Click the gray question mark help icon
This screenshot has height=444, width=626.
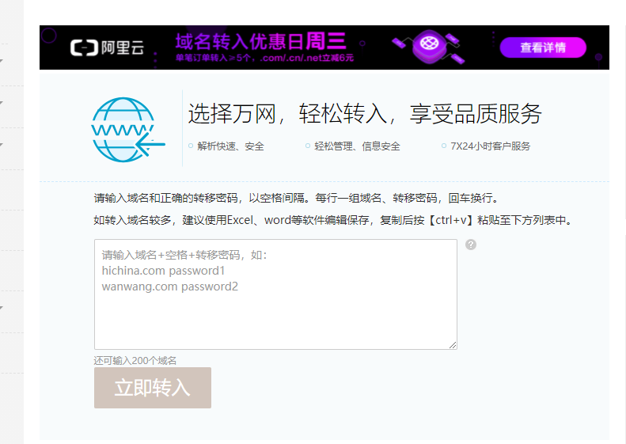tap(471, 245)
